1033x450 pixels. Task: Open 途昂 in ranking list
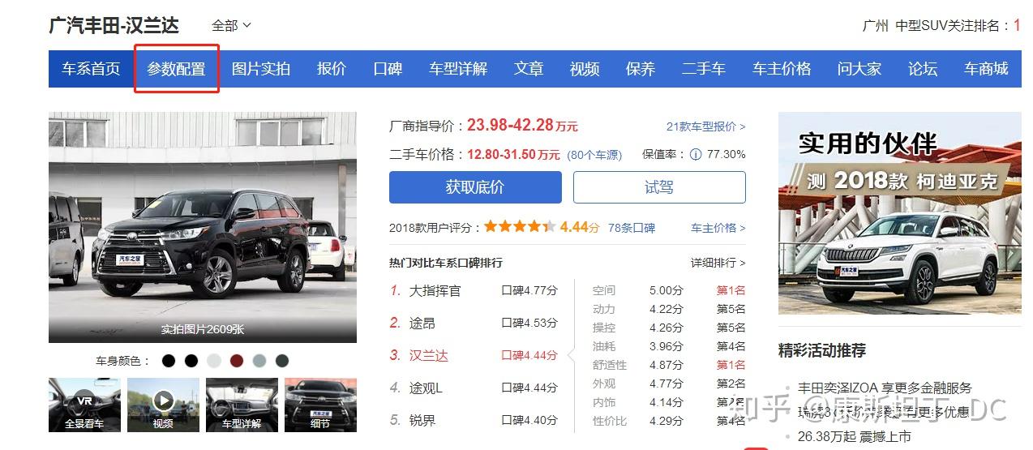422,323
